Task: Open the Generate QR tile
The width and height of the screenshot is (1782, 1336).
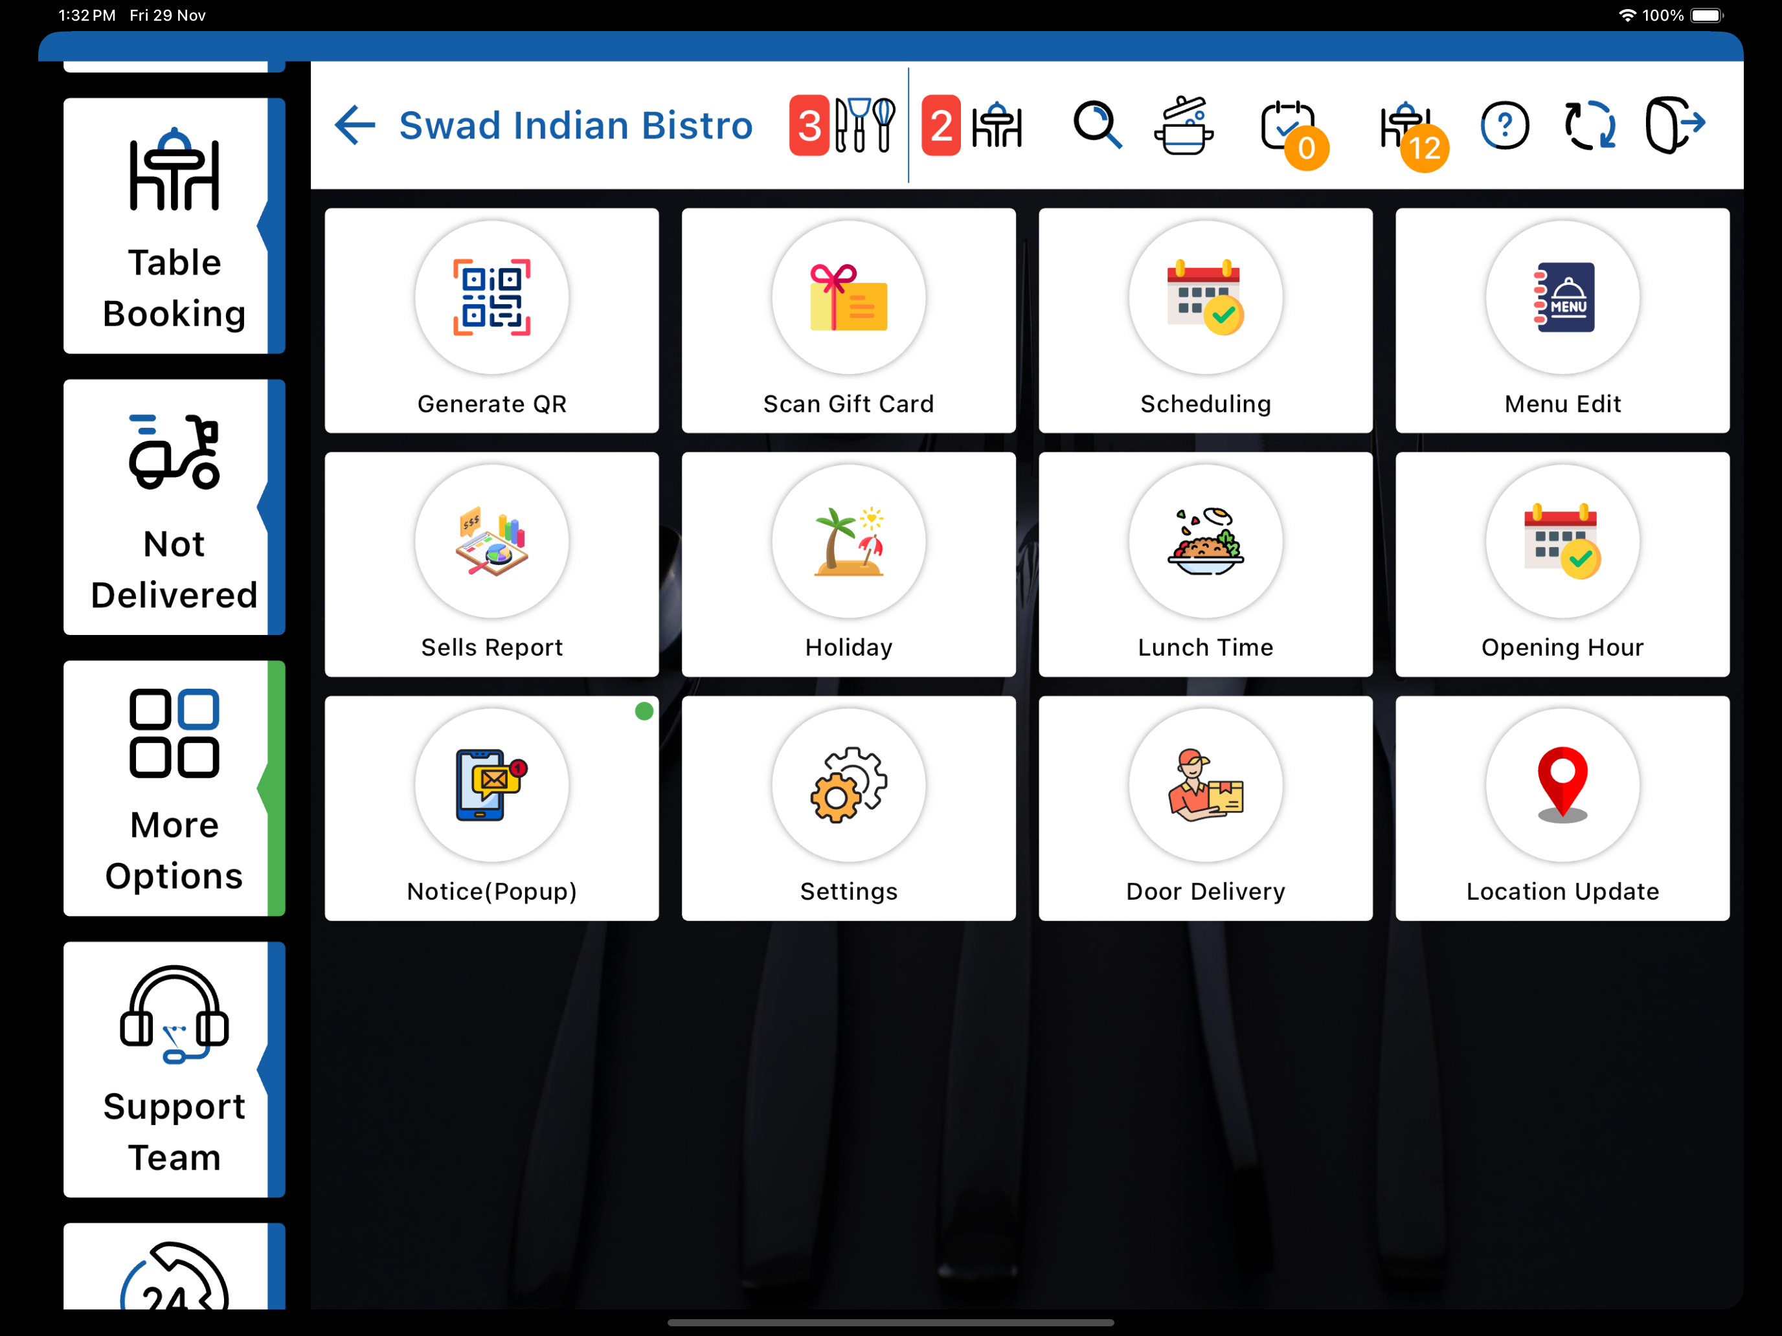Action: tap(491, 320)
